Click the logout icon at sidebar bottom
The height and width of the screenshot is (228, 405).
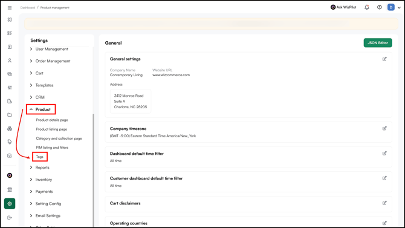pos(10,218)
